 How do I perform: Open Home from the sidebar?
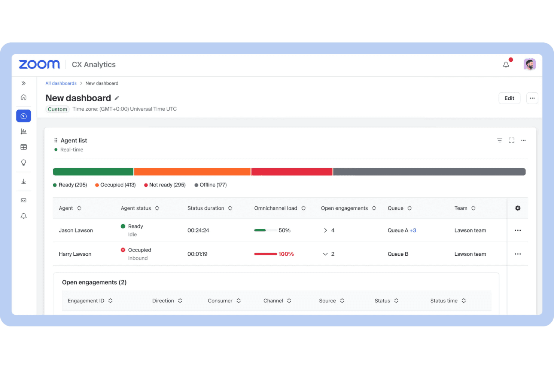24,97
